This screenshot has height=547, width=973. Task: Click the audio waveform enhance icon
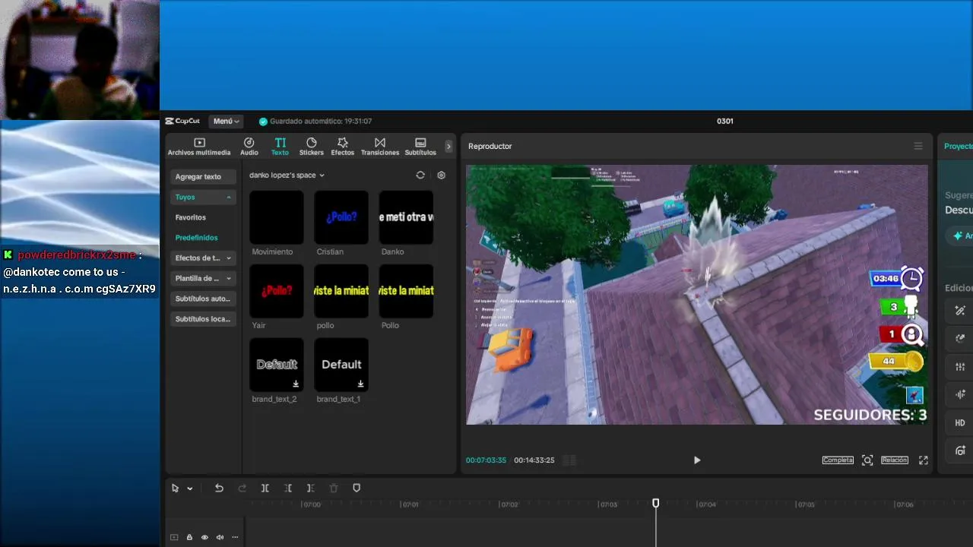[960, 394]
